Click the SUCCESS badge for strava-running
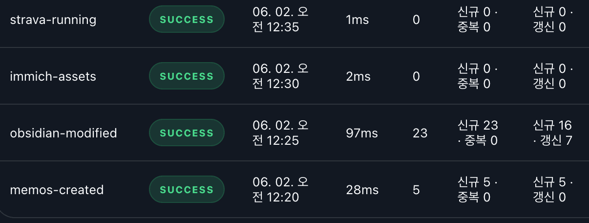Image resolution: width=589 pixels, height=223 pixels. tap(187, 20)
